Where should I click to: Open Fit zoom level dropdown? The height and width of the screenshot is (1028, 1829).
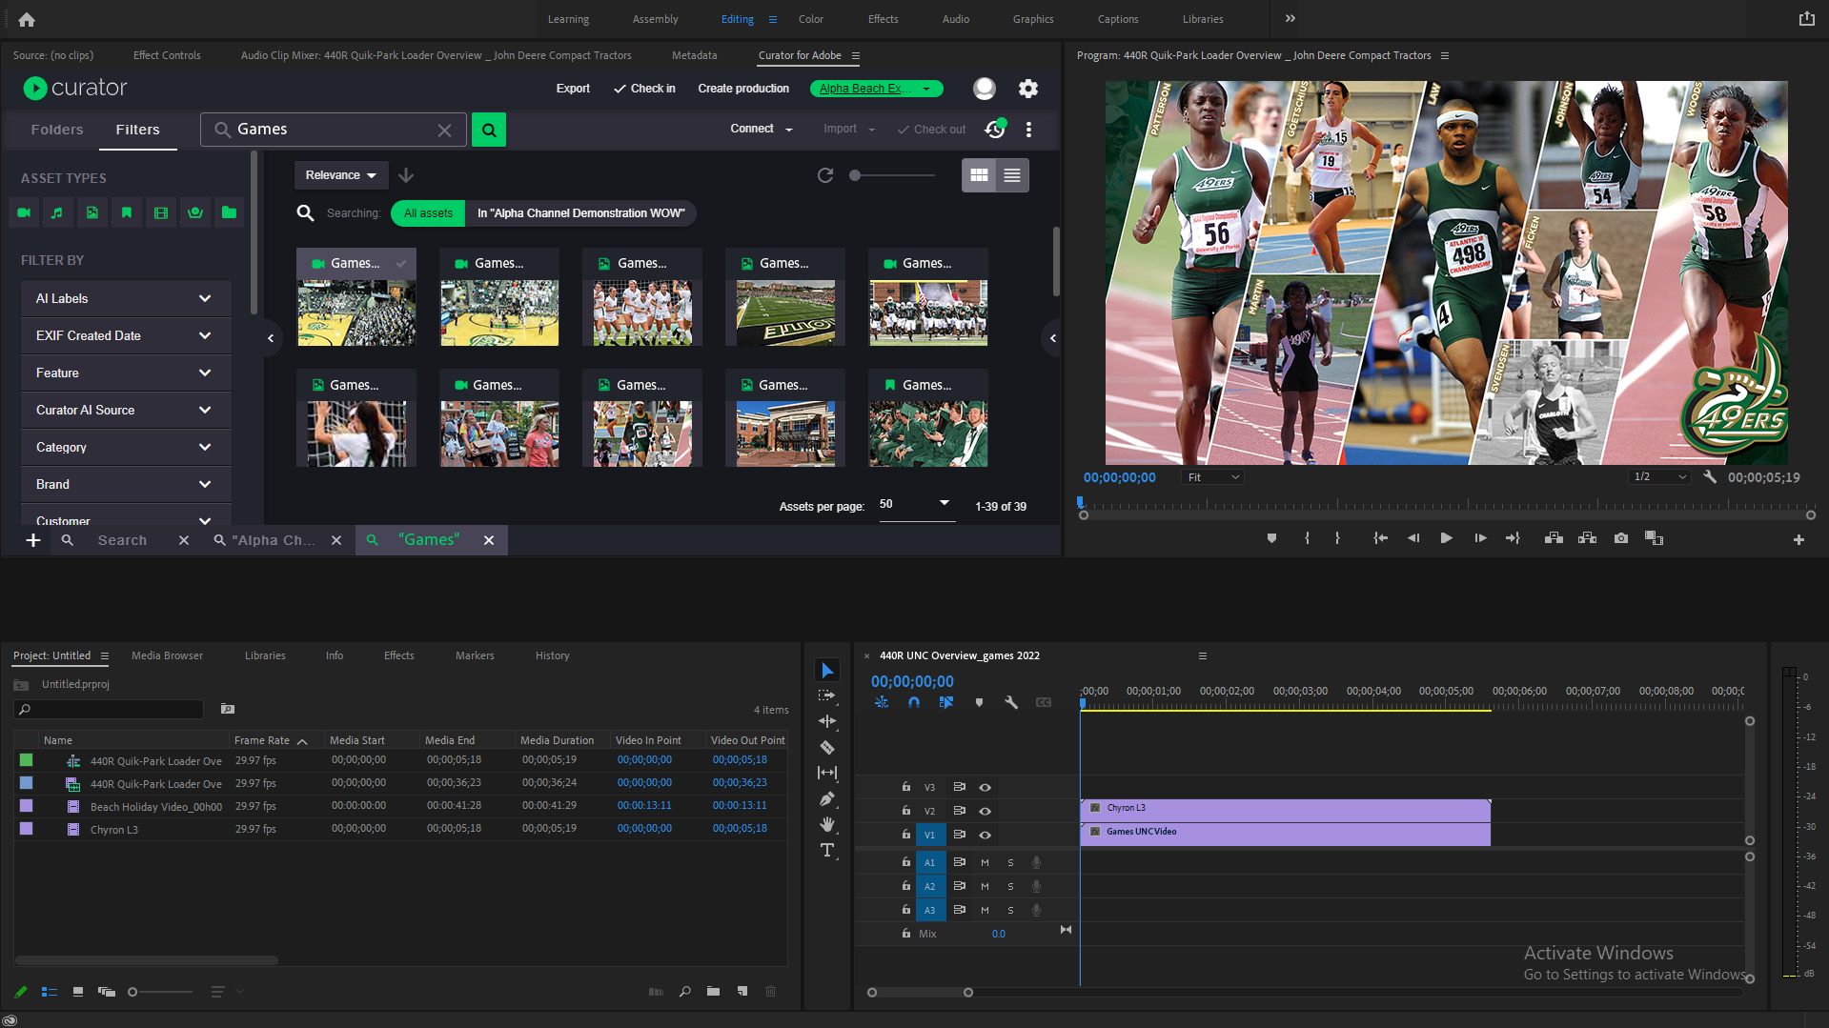[1212, 477]
